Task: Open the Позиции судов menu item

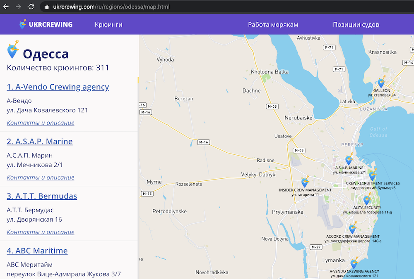Action: click(x=356, y=24)
